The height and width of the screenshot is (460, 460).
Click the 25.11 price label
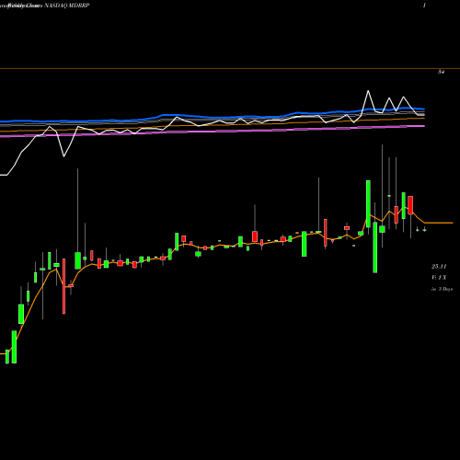click(439, 266)
